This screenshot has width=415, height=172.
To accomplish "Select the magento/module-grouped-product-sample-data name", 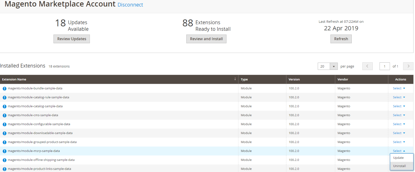I will coord(42,142).
